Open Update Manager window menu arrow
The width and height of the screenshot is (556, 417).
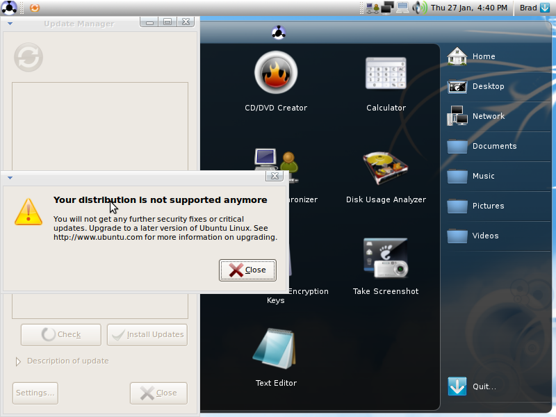pos(10,24)
